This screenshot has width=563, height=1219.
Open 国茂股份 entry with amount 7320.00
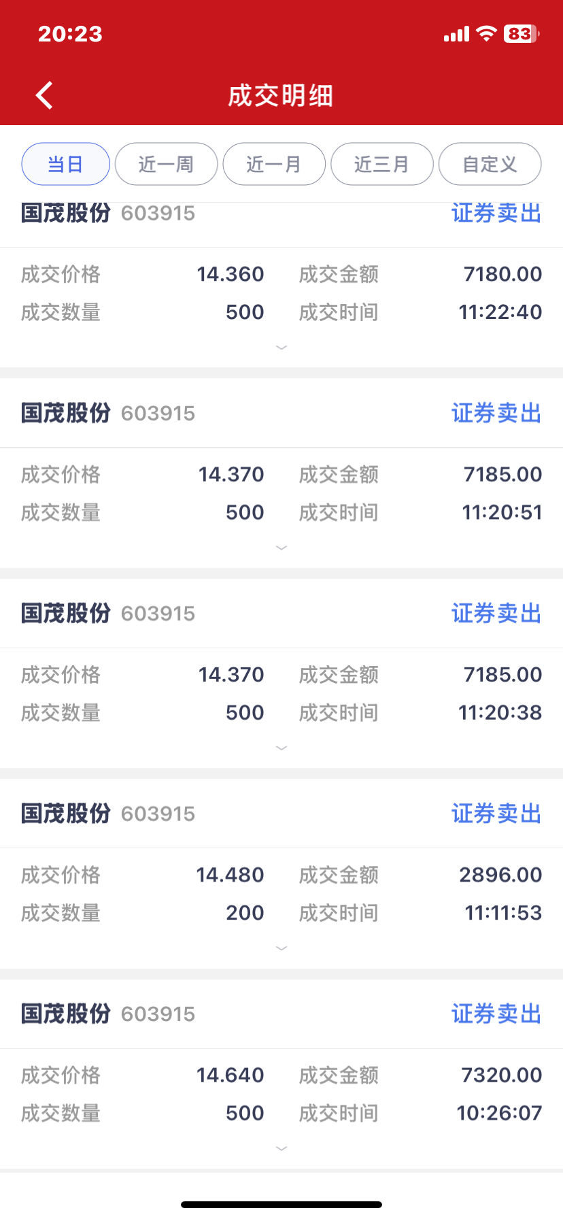[x=66, y=1014]
